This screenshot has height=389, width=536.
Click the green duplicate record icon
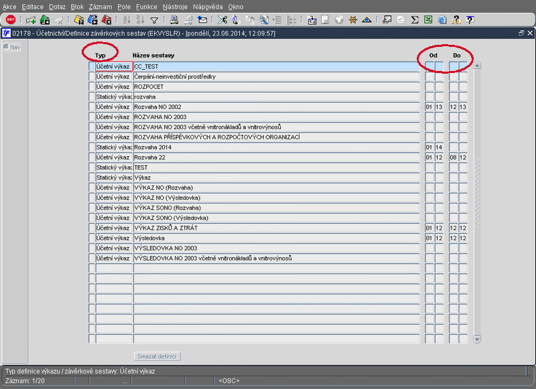click(x=44, y=20)
